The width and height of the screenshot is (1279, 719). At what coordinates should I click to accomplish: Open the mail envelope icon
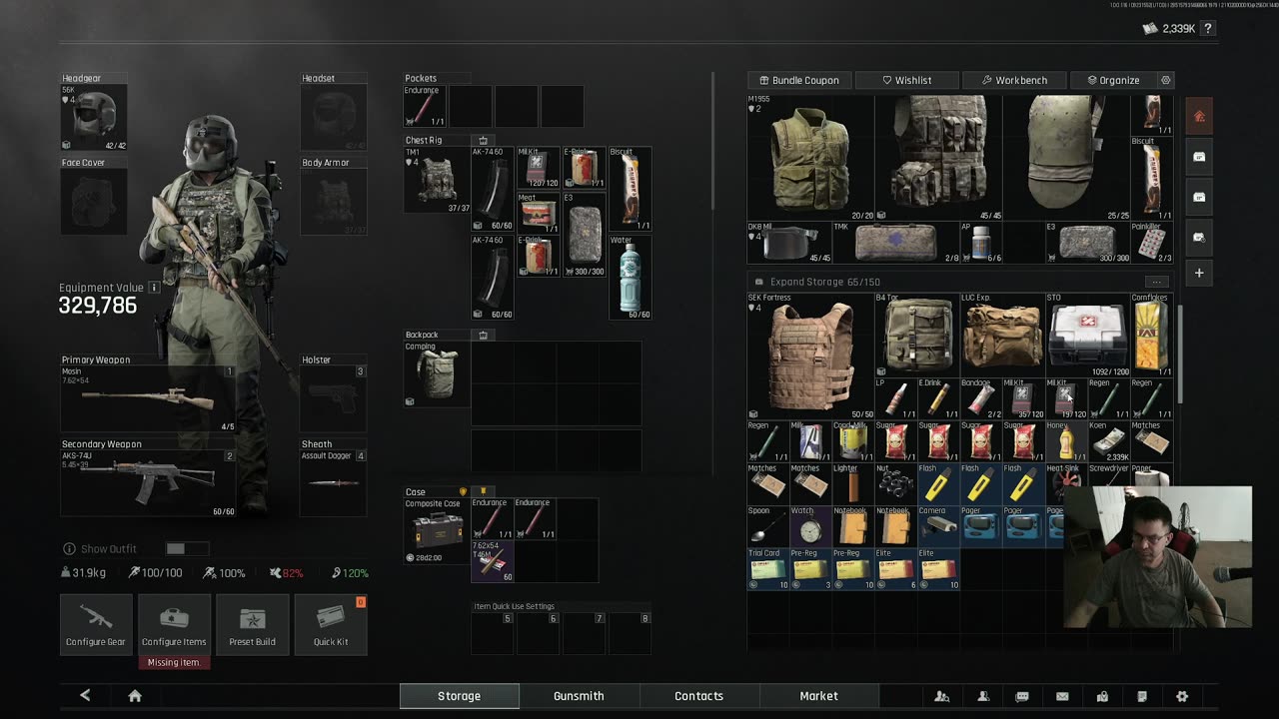[x=1062, y=696]
